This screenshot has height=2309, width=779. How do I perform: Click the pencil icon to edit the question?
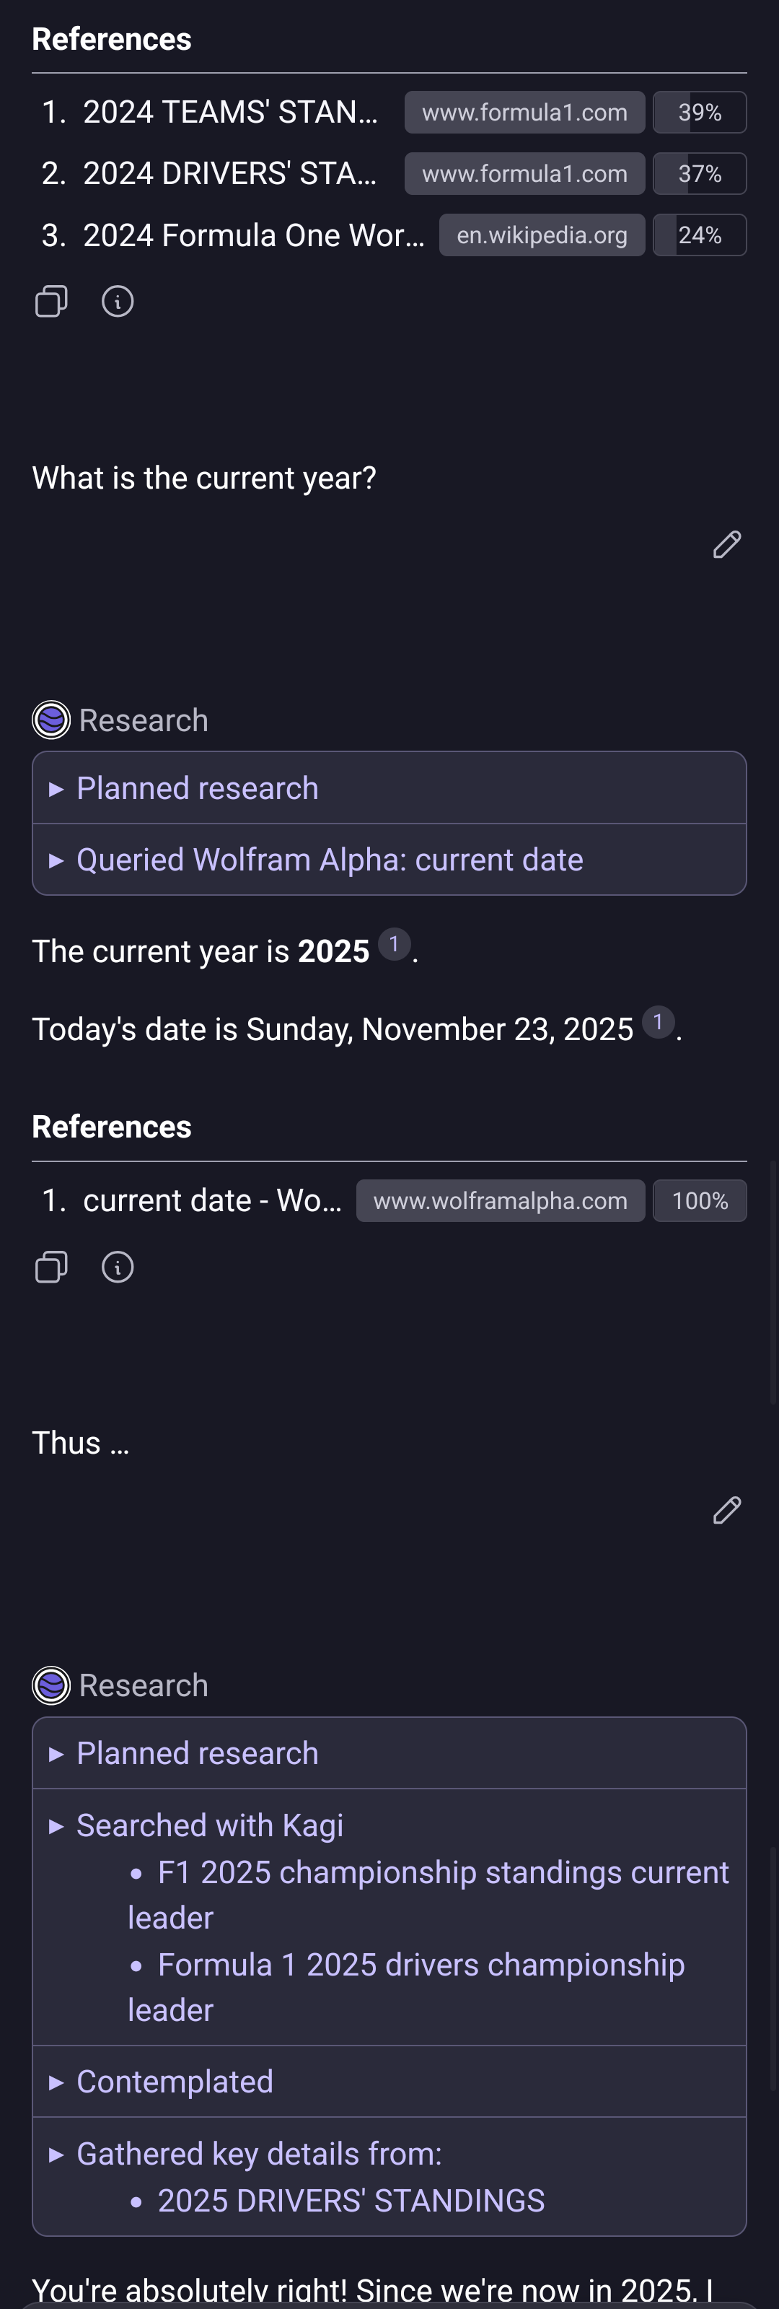pyautogui.click(x=726, y=545)
